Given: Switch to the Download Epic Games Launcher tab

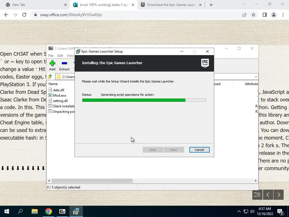Looking at the screenshot, I should (x=171, y=5).
